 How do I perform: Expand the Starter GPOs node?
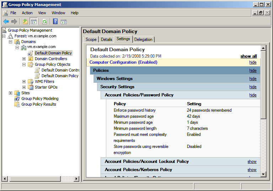24,87
